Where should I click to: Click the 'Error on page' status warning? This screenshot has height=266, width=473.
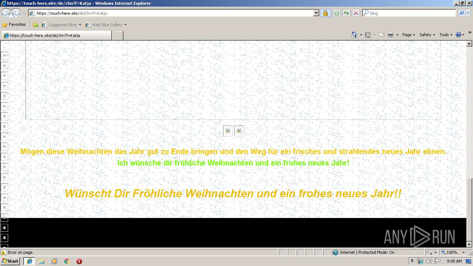coord(17,252)
